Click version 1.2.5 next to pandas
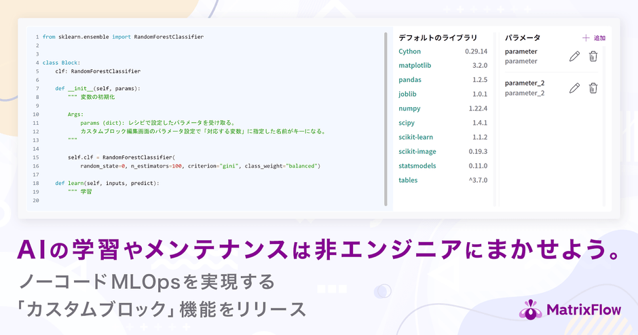The image size is (638, 335). coord(480,80)
